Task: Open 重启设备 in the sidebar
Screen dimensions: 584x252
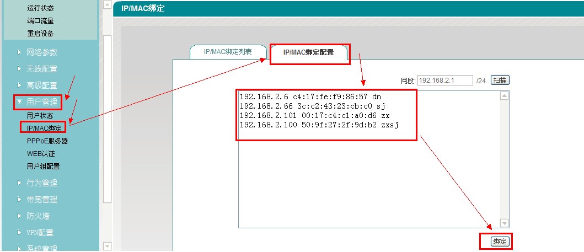Action: click(40, 34)
